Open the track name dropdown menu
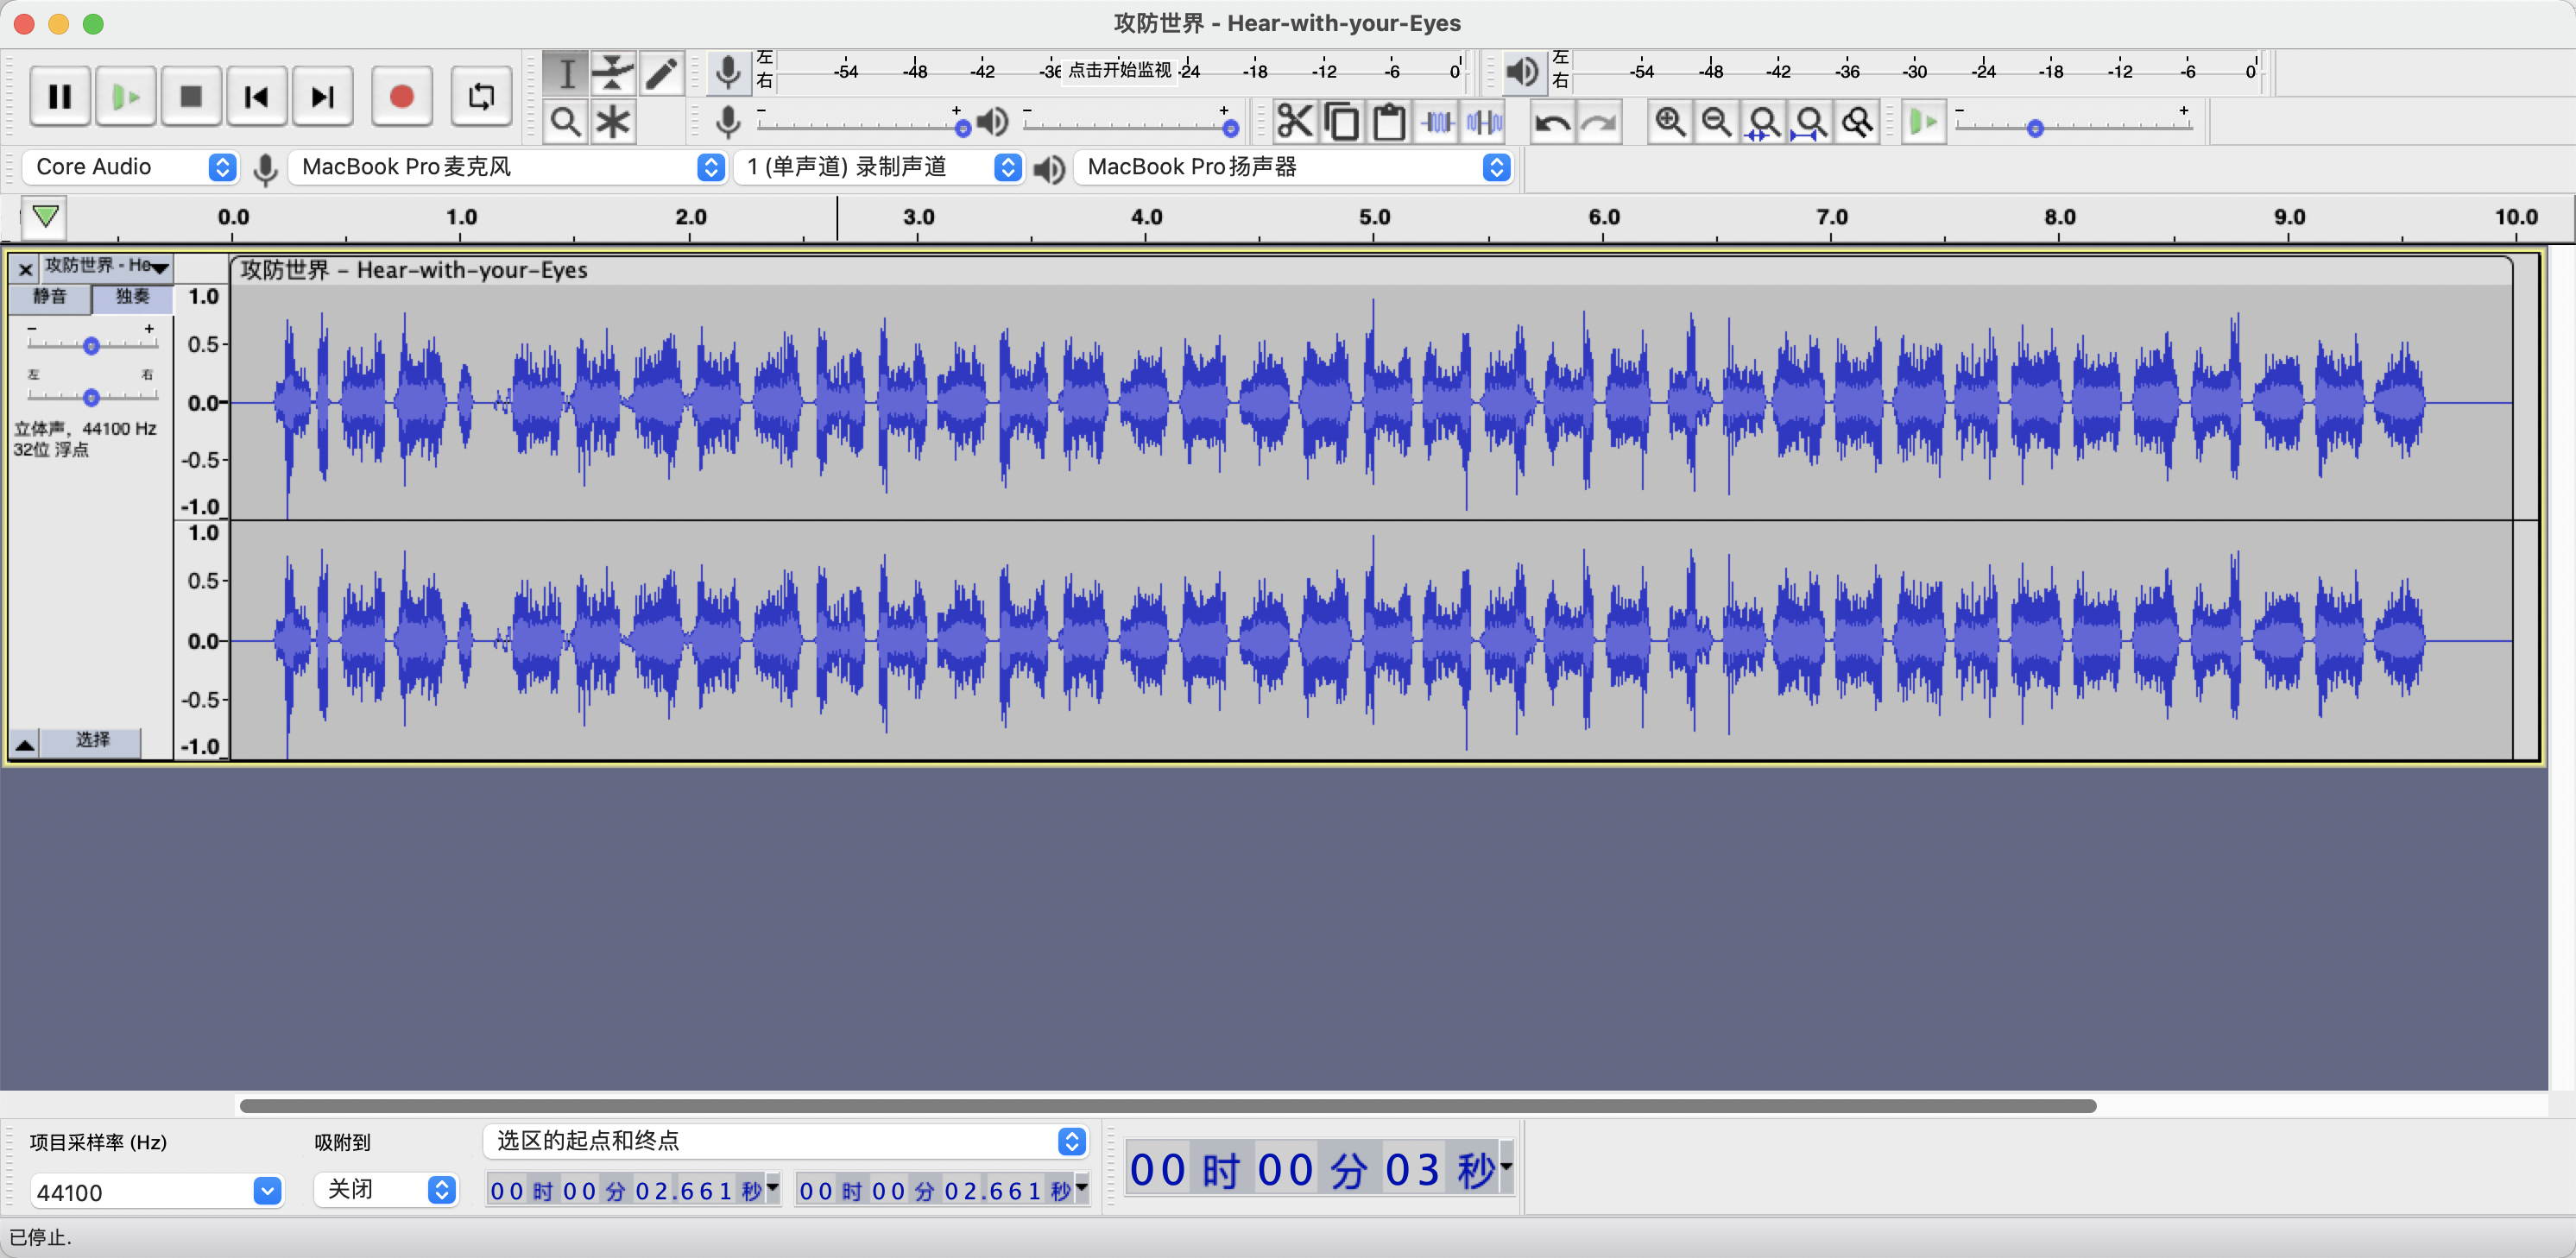 106,267
